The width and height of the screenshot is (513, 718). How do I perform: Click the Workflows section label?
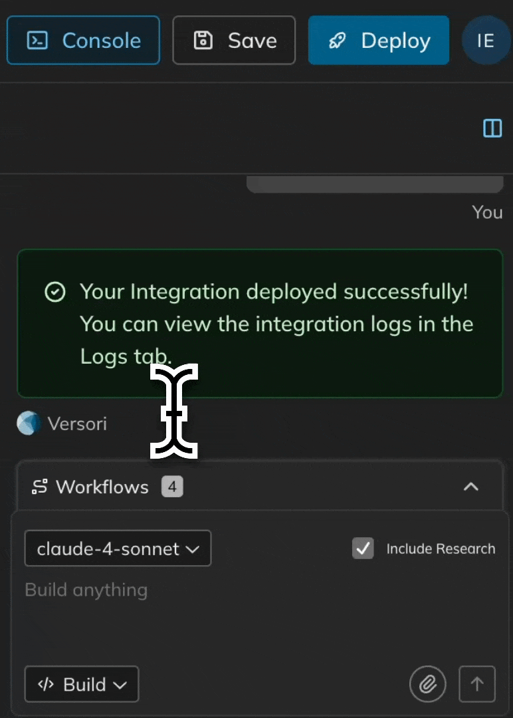[102, 487]
